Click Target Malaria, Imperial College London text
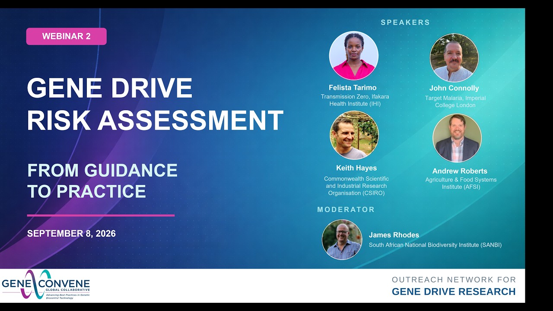The height and width of the screenshot is (311, 553). [x=455, y=102]
